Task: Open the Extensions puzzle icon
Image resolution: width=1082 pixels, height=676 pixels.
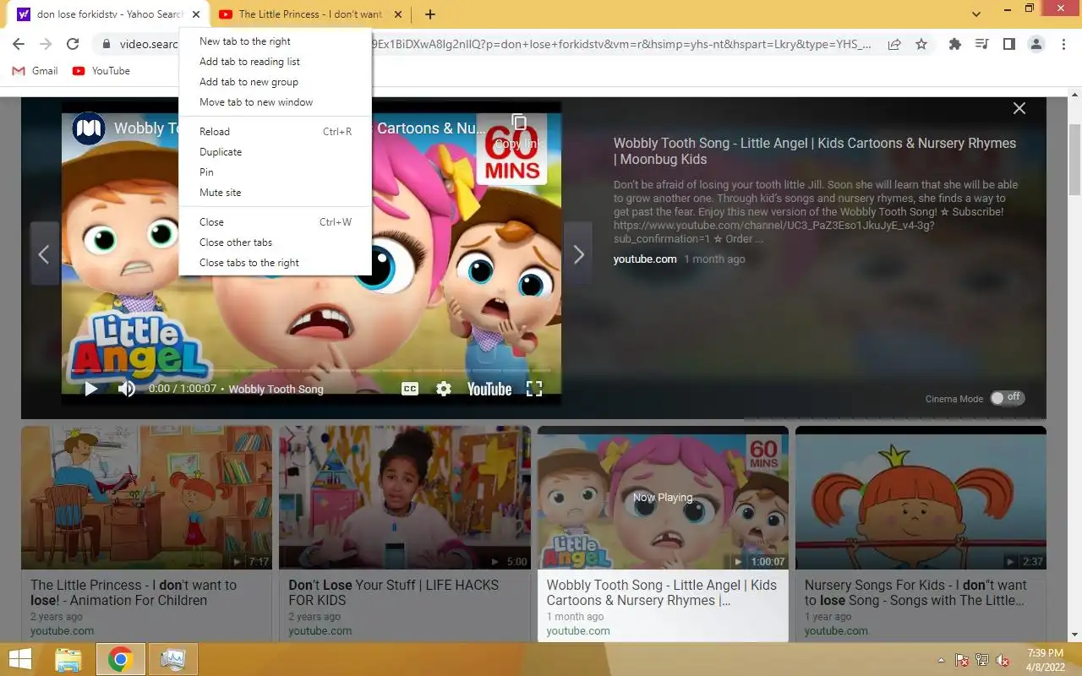Action: (955, 44)
